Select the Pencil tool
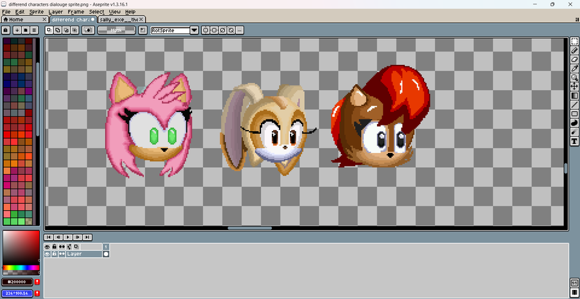 574,50
